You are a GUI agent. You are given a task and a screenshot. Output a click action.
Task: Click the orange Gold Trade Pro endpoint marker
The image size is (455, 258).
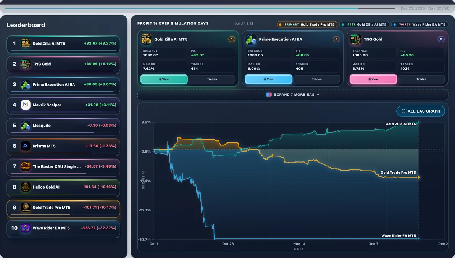coord(418,177)
